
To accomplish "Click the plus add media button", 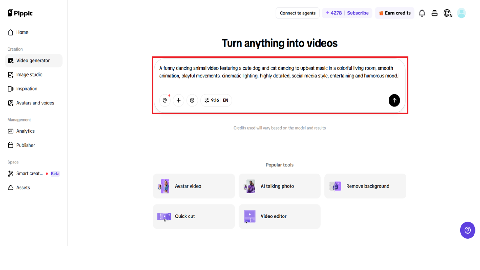I will click(x=178, y=100).
